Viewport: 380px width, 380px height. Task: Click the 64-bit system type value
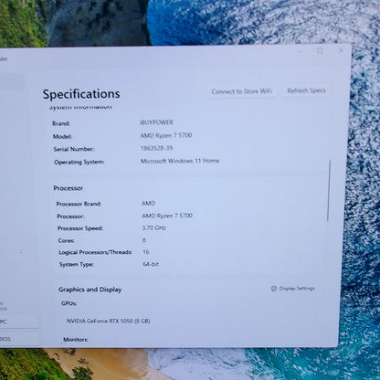(151, 264)
